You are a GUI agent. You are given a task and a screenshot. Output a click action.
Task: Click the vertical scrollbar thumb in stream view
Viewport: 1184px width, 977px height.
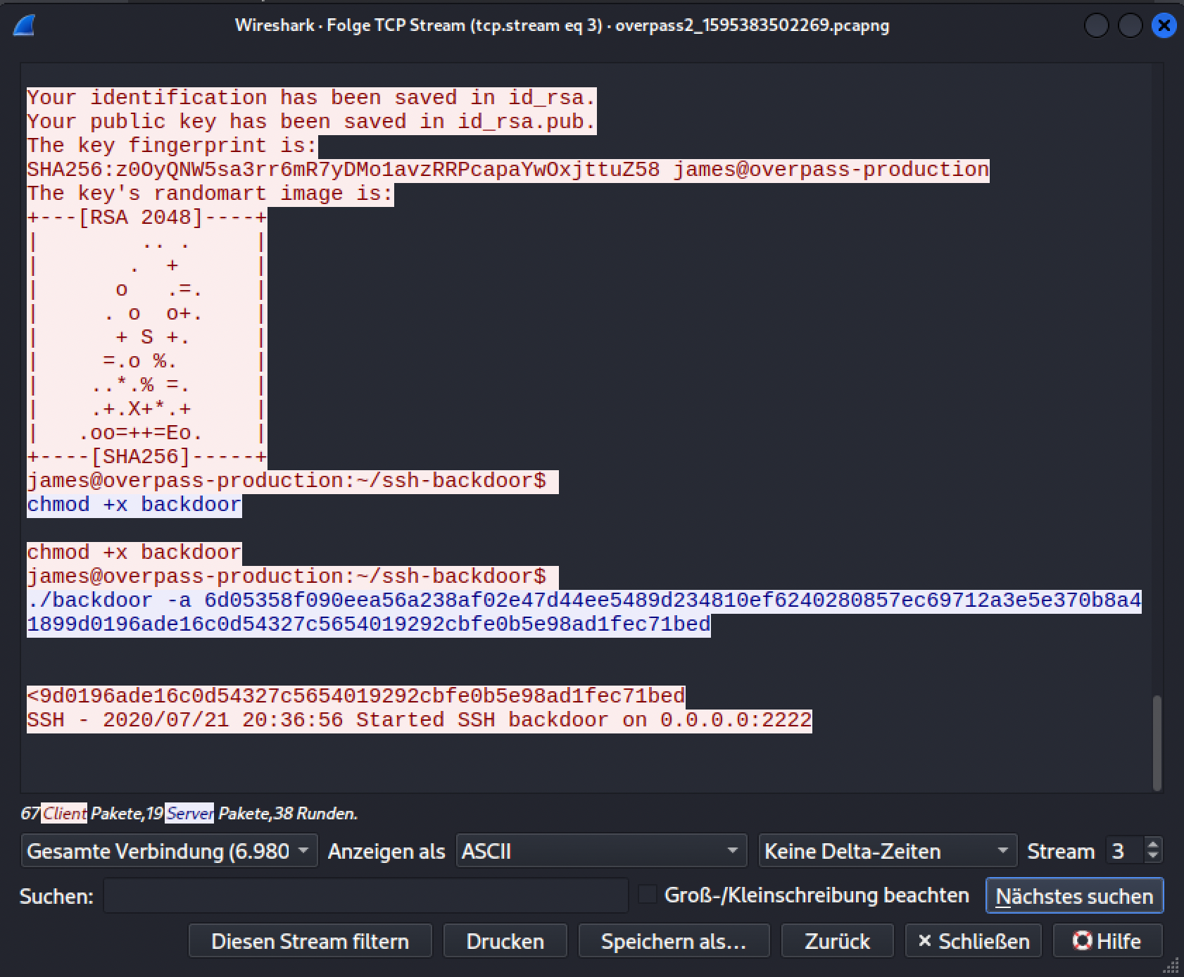coord(1157,743)
